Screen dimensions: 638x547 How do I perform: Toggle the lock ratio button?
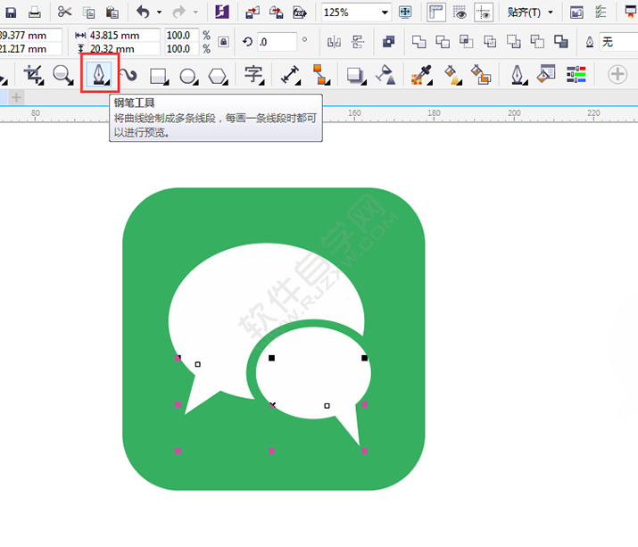[223, 42]
